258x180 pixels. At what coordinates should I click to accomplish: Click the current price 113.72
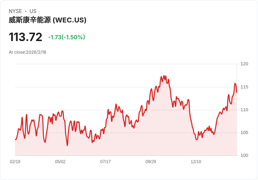[26, 37]
